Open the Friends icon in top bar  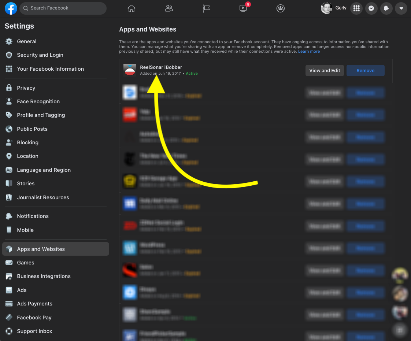pos(169,8)
